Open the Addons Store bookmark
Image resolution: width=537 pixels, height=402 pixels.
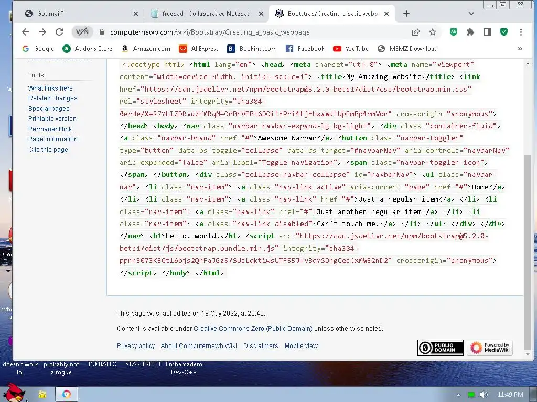pos(88,49)
